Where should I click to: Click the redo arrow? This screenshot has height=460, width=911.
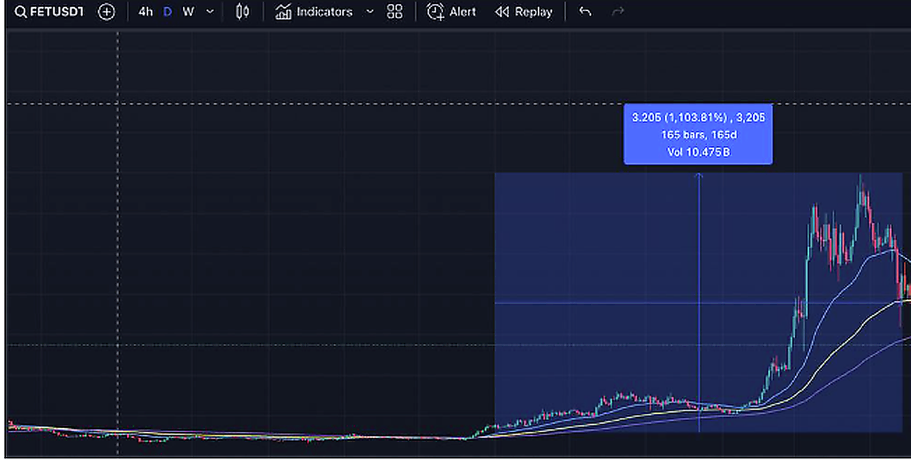[x=618, y=12]
